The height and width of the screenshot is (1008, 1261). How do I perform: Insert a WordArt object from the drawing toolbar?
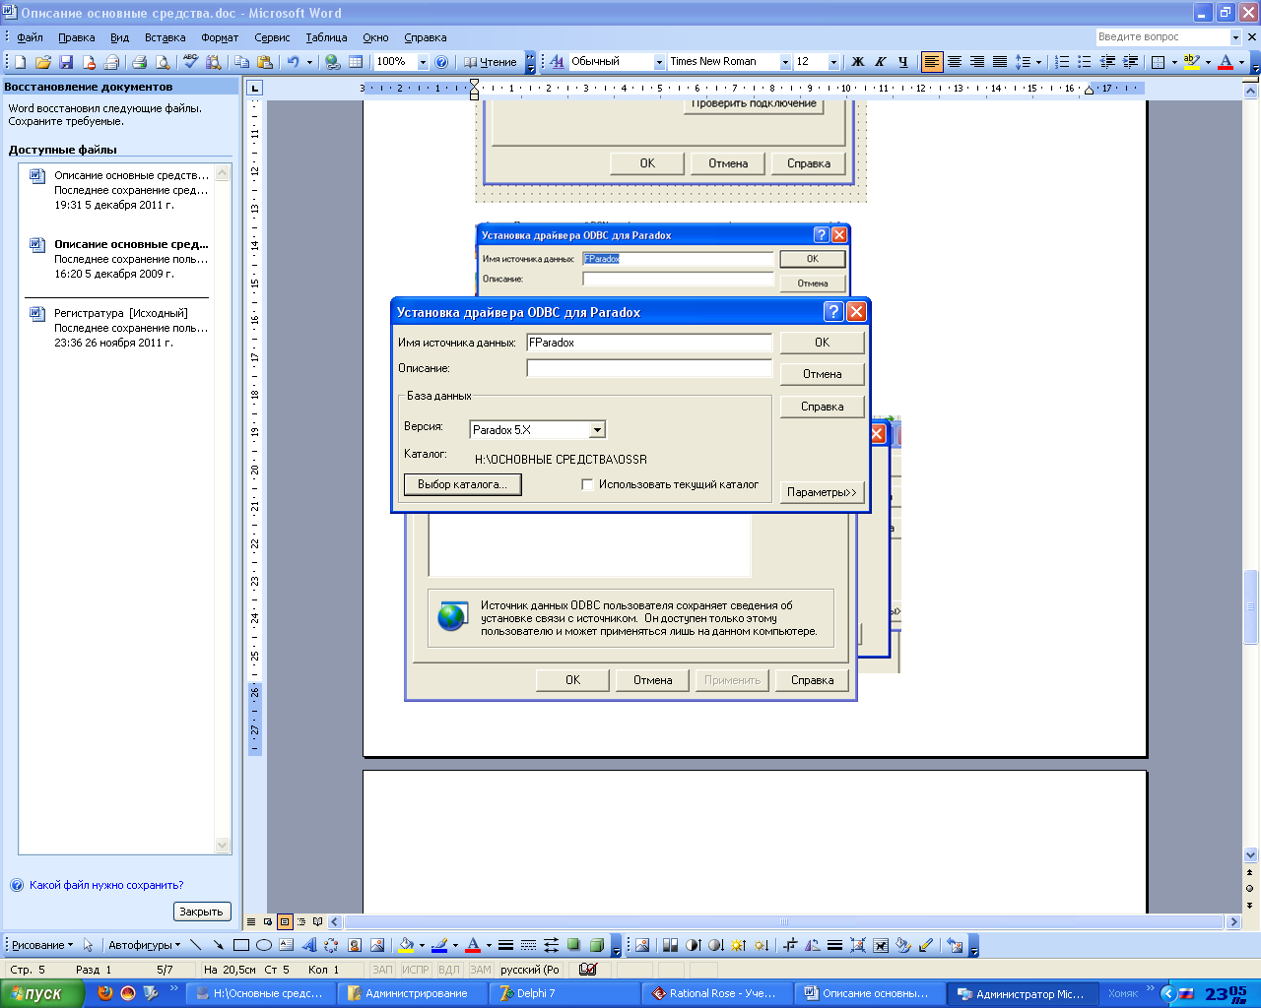coord(308,945)
